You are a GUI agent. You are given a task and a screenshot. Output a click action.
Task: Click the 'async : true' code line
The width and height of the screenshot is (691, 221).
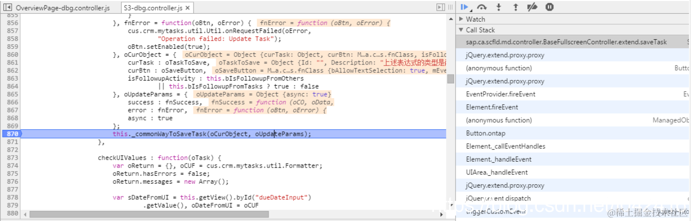[150, 118]
